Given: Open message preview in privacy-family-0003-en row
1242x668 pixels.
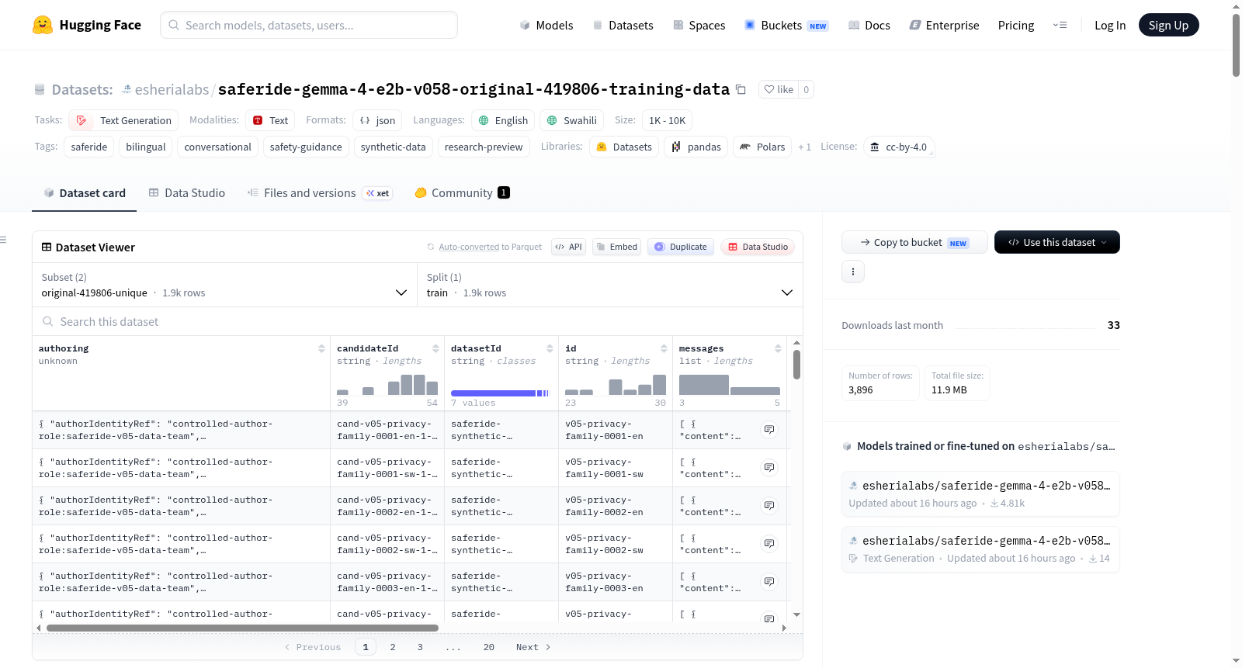Looking at the screenshot, I should (769, 581).
